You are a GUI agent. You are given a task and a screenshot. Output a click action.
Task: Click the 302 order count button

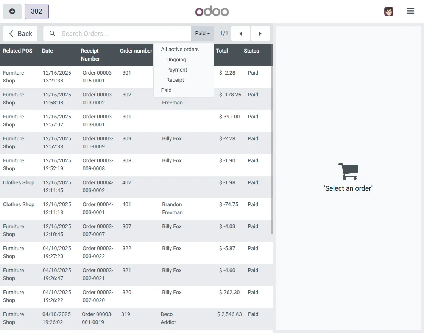pyautogui.click(x=36, y=11)
